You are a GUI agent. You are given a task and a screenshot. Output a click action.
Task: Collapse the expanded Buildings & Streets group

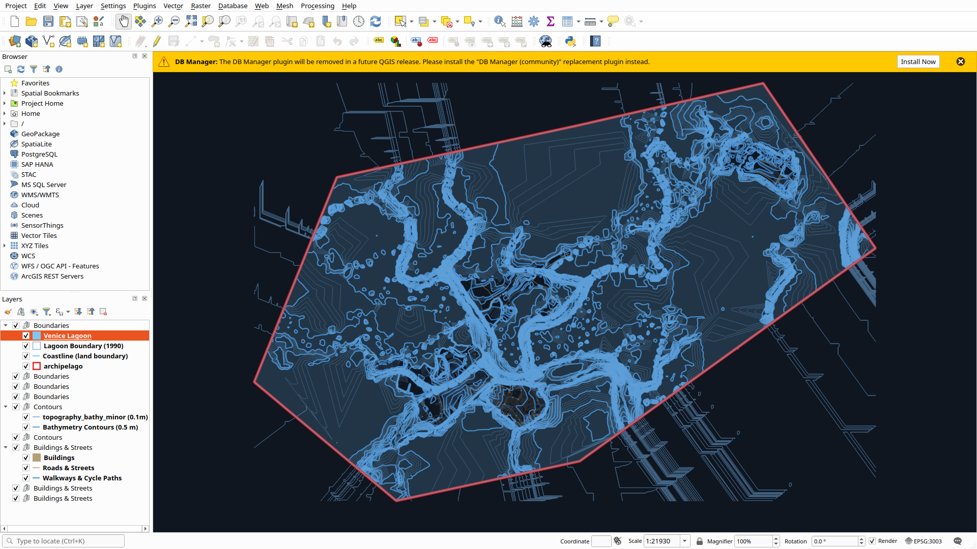(6, 447)
